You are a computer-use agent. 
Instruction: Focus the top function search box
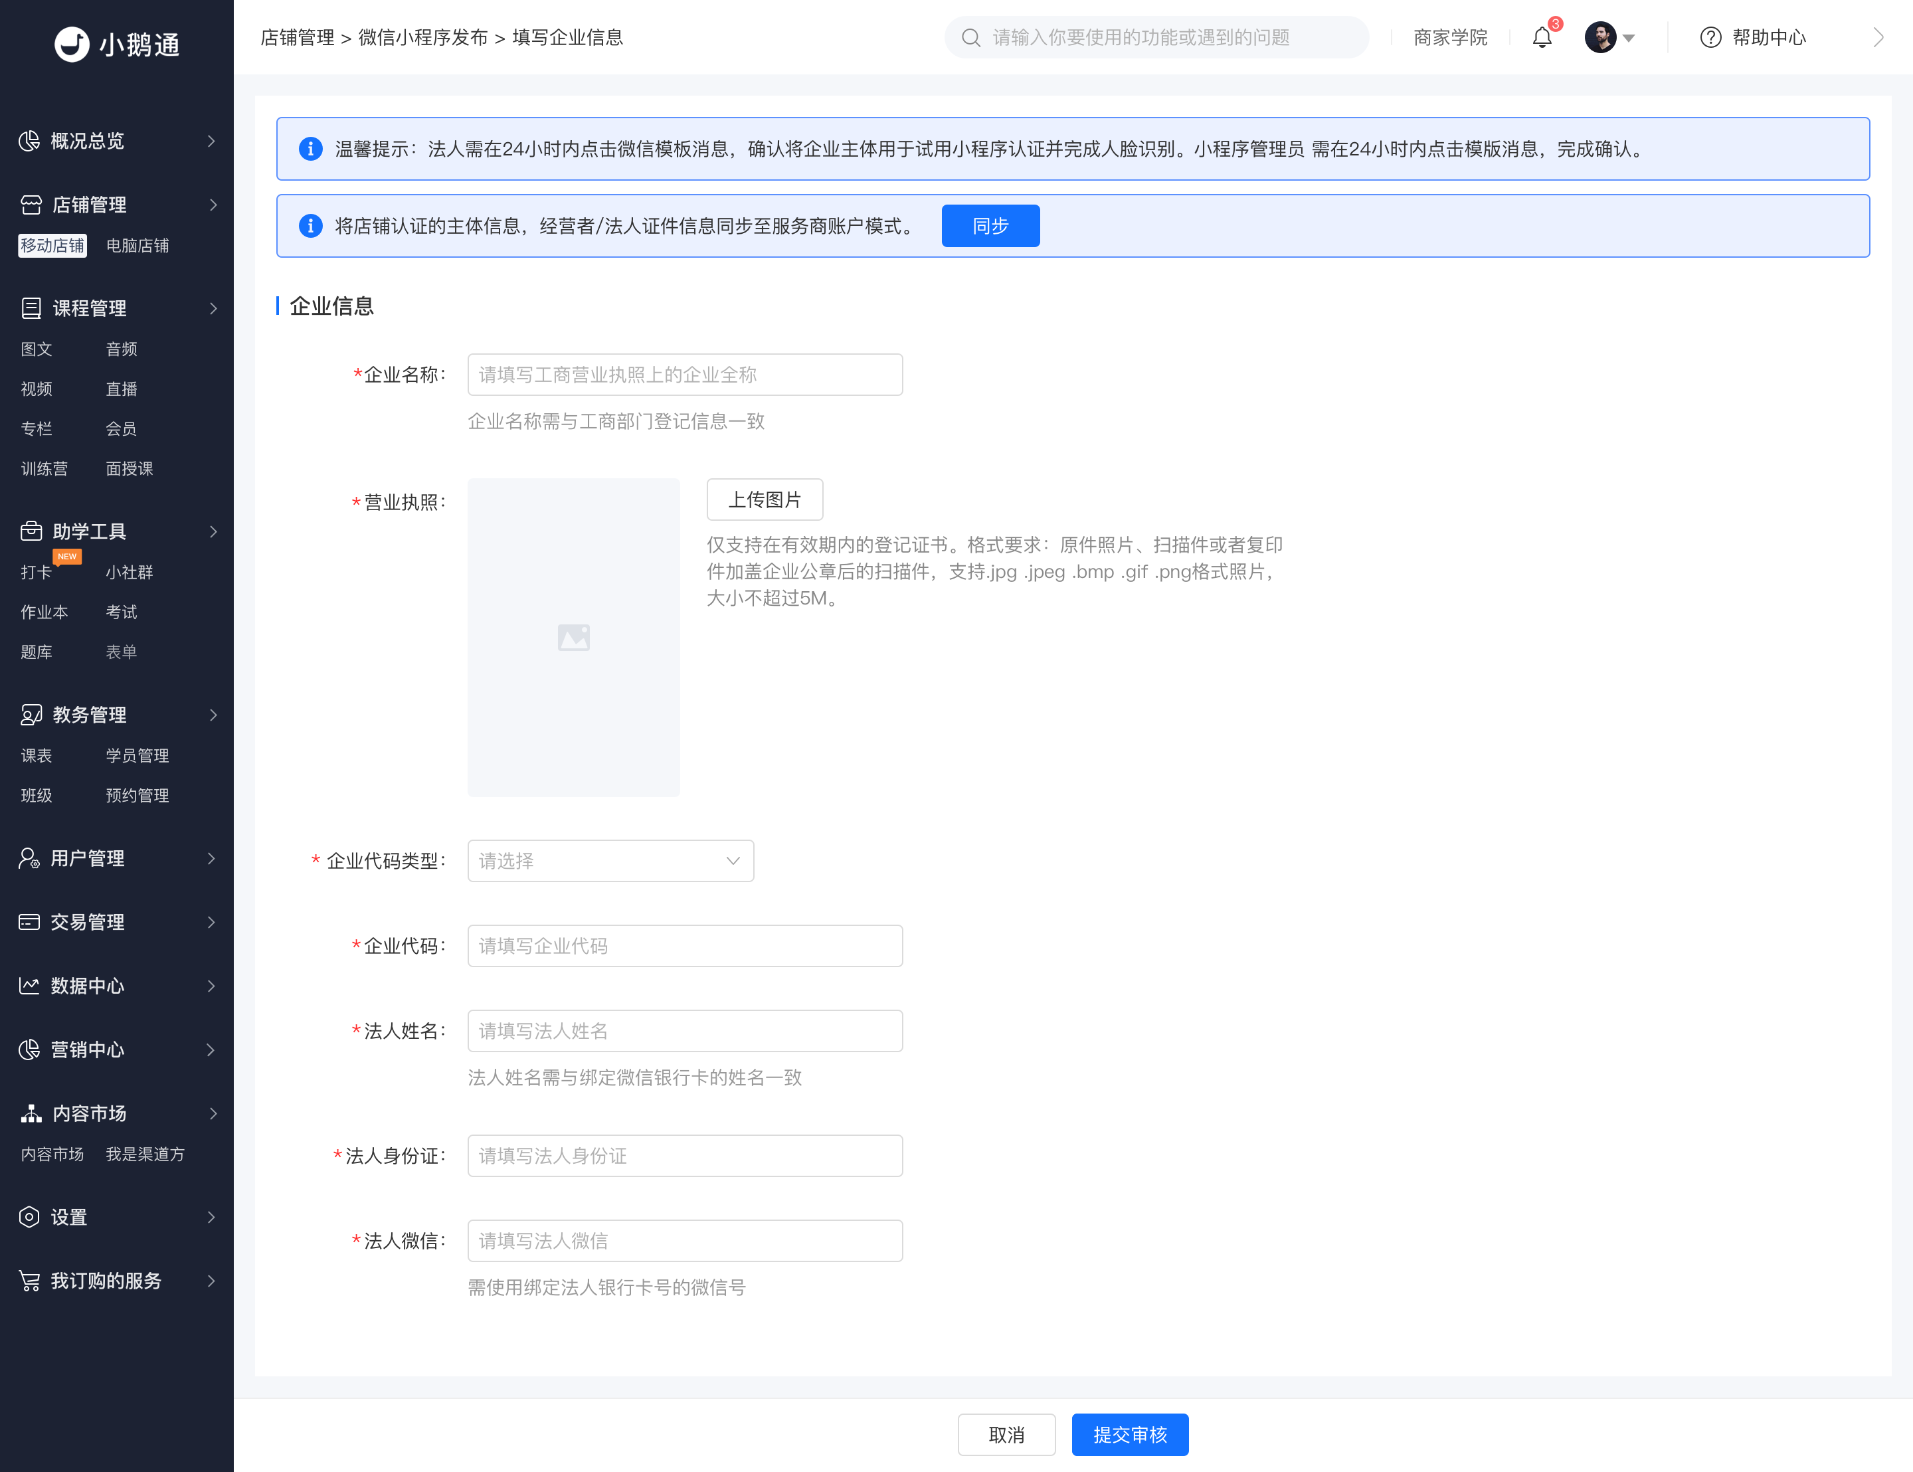[x=1156, y=38]
